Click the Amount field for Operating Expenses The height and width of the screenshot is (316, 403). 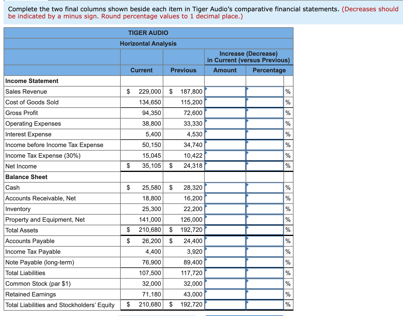coord(225,124)
